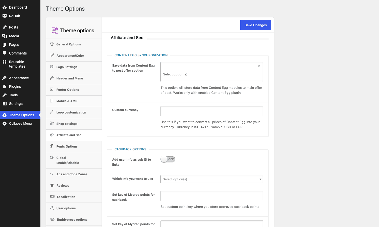Click Collapse Menu link

coord(20,124)
